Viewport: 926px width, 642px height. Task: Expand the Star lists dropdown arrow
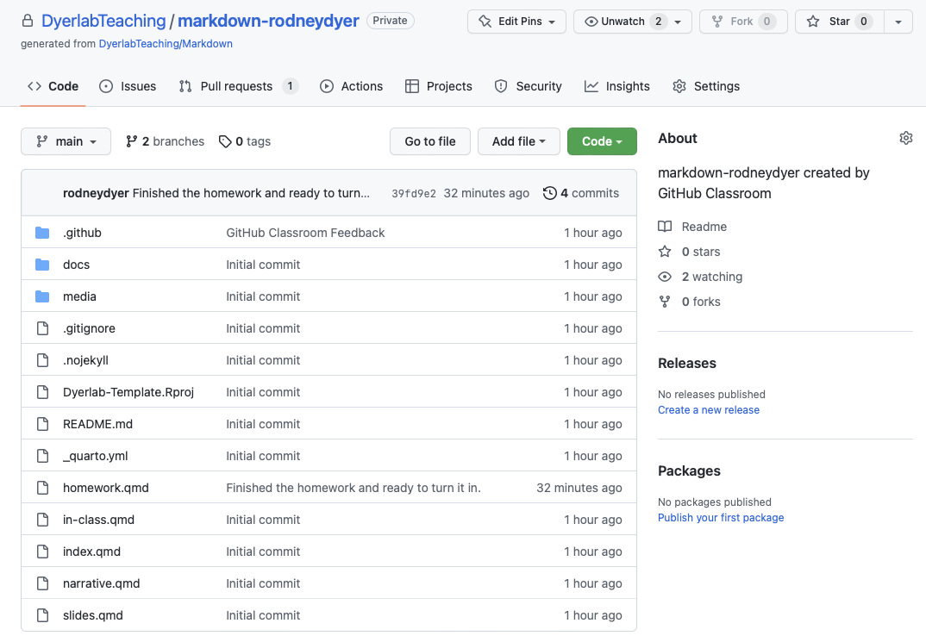coord(898,22)
